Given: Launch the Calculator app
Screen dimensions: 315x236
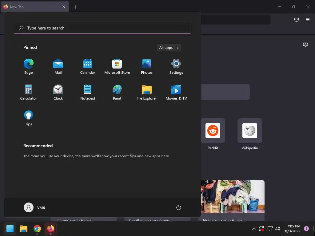Looking at the screenshot, I should 29,92.
